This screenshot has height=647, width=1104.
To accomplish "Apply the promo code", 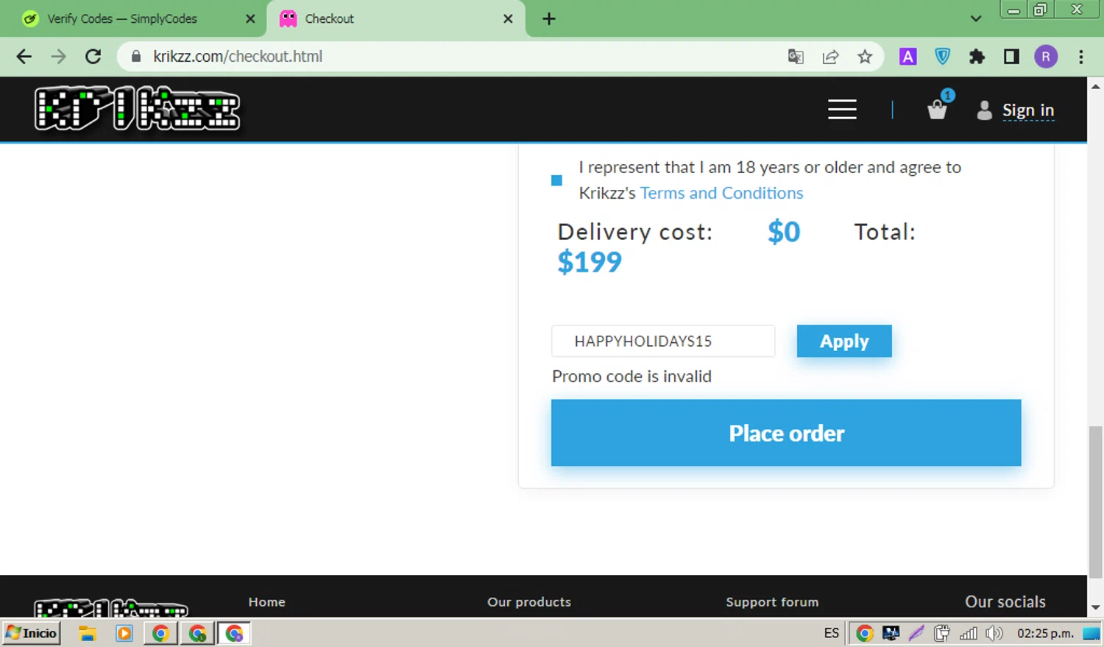I will coord(844,341).
